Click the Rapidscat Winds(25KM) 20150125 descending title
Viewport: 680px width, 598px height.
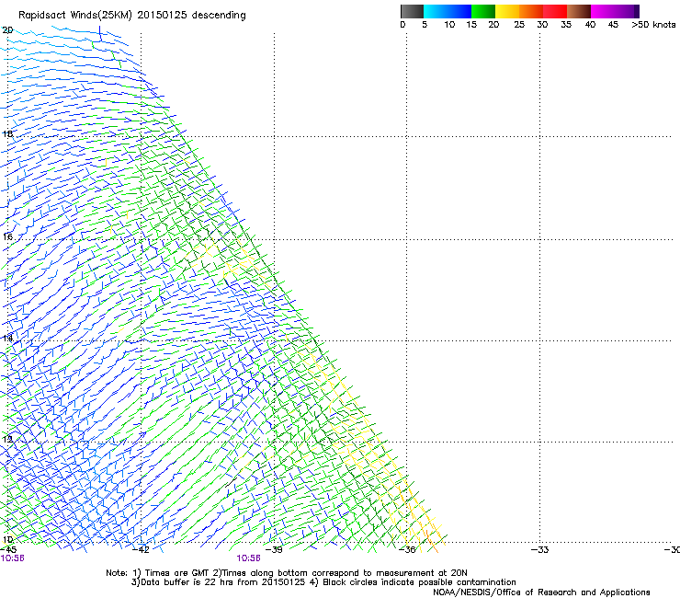(131, 16)
